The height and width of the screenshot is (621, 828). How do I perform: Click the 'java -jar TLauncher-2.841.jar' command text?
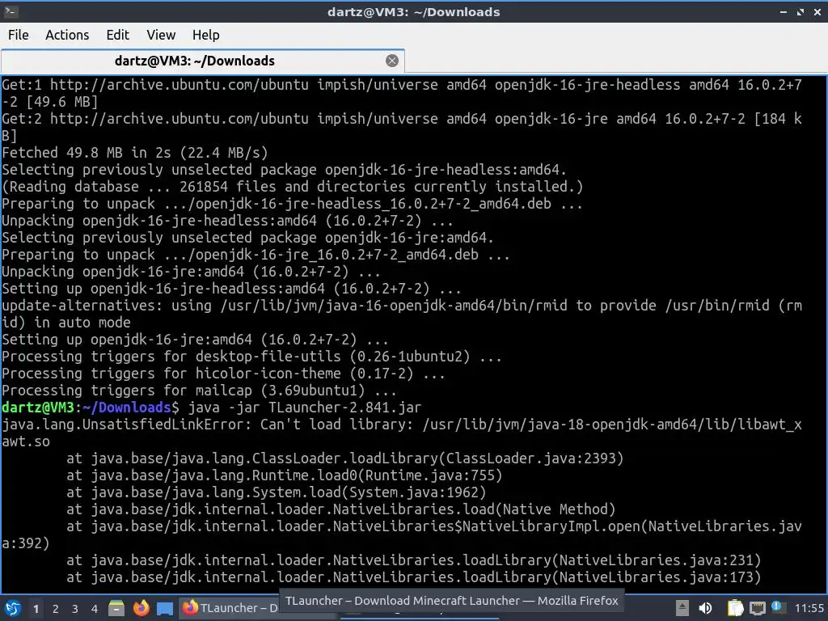coord(305,408)
